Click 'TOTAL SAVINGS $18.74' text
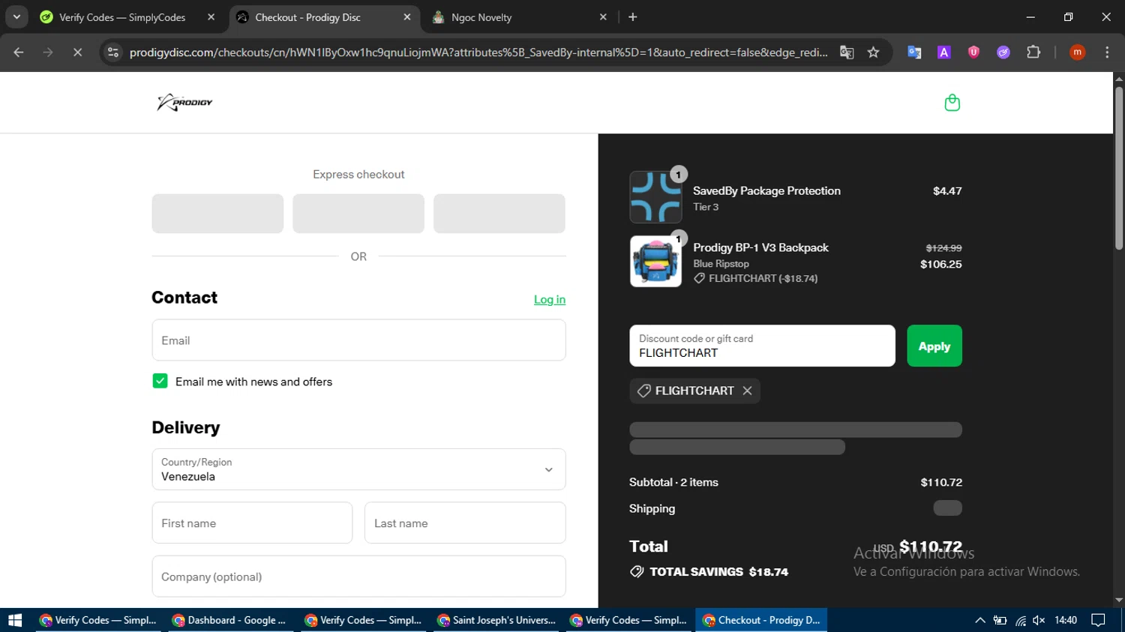 718,572
